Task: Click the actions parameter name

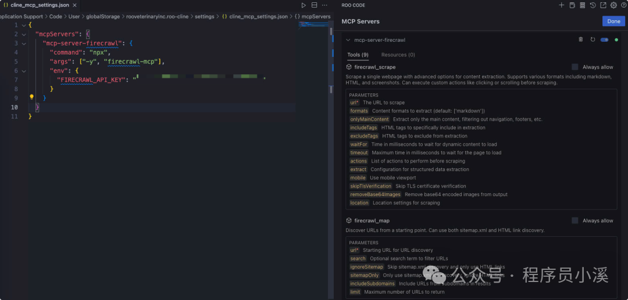Action: click(x=358, y=161)
